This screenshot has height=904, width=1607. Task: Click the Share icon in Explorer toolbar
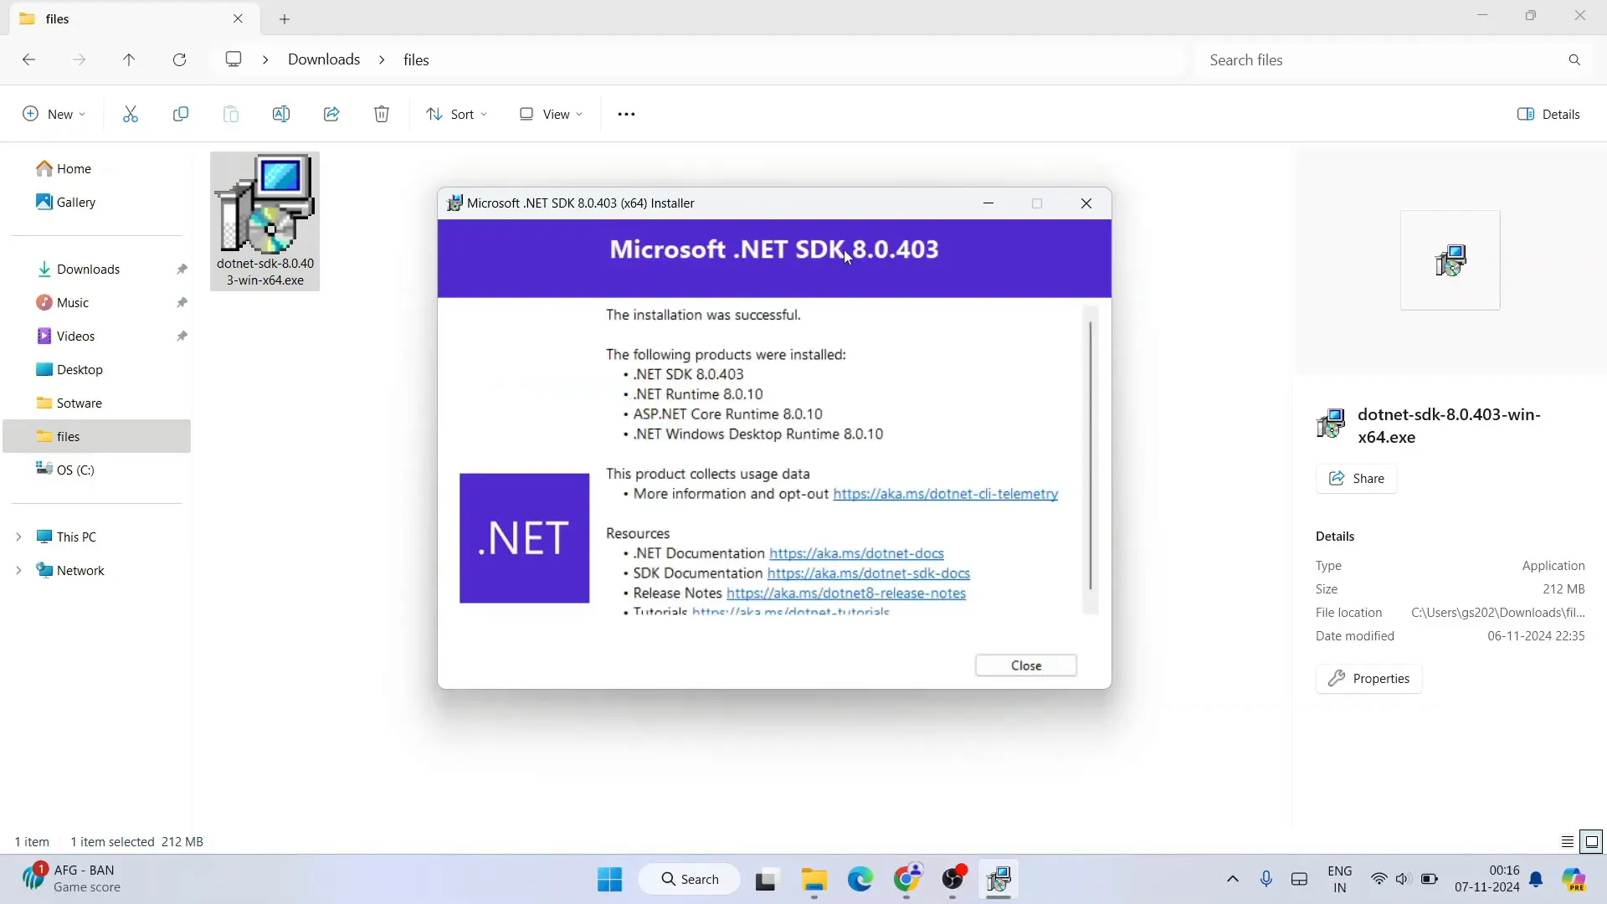pyautogui.click(x=331, y=114)
